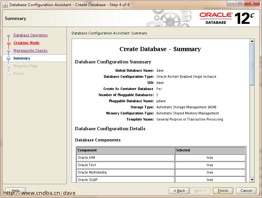
Task: Click the Java icon in the title bar
Action: (x=5, y=5)
